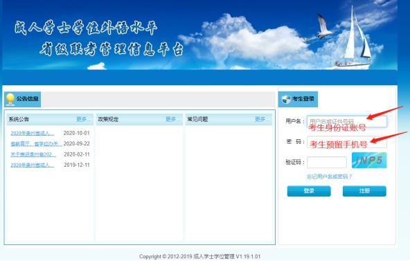Image resolution: width=410 pixels, height=261 pixels.
Task: Open the 省教育厅、省学位办 announcement link
Action: 36,144
